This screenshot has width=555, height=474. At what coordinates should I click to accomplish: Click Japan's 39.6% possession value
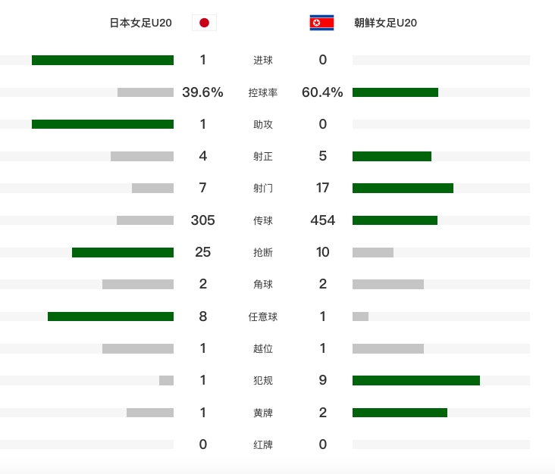[202, 92]
